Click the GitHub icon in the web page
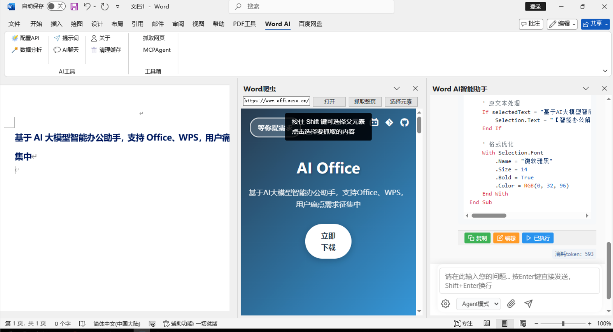This screenshot has height=332, width=613. pos(404,122)
